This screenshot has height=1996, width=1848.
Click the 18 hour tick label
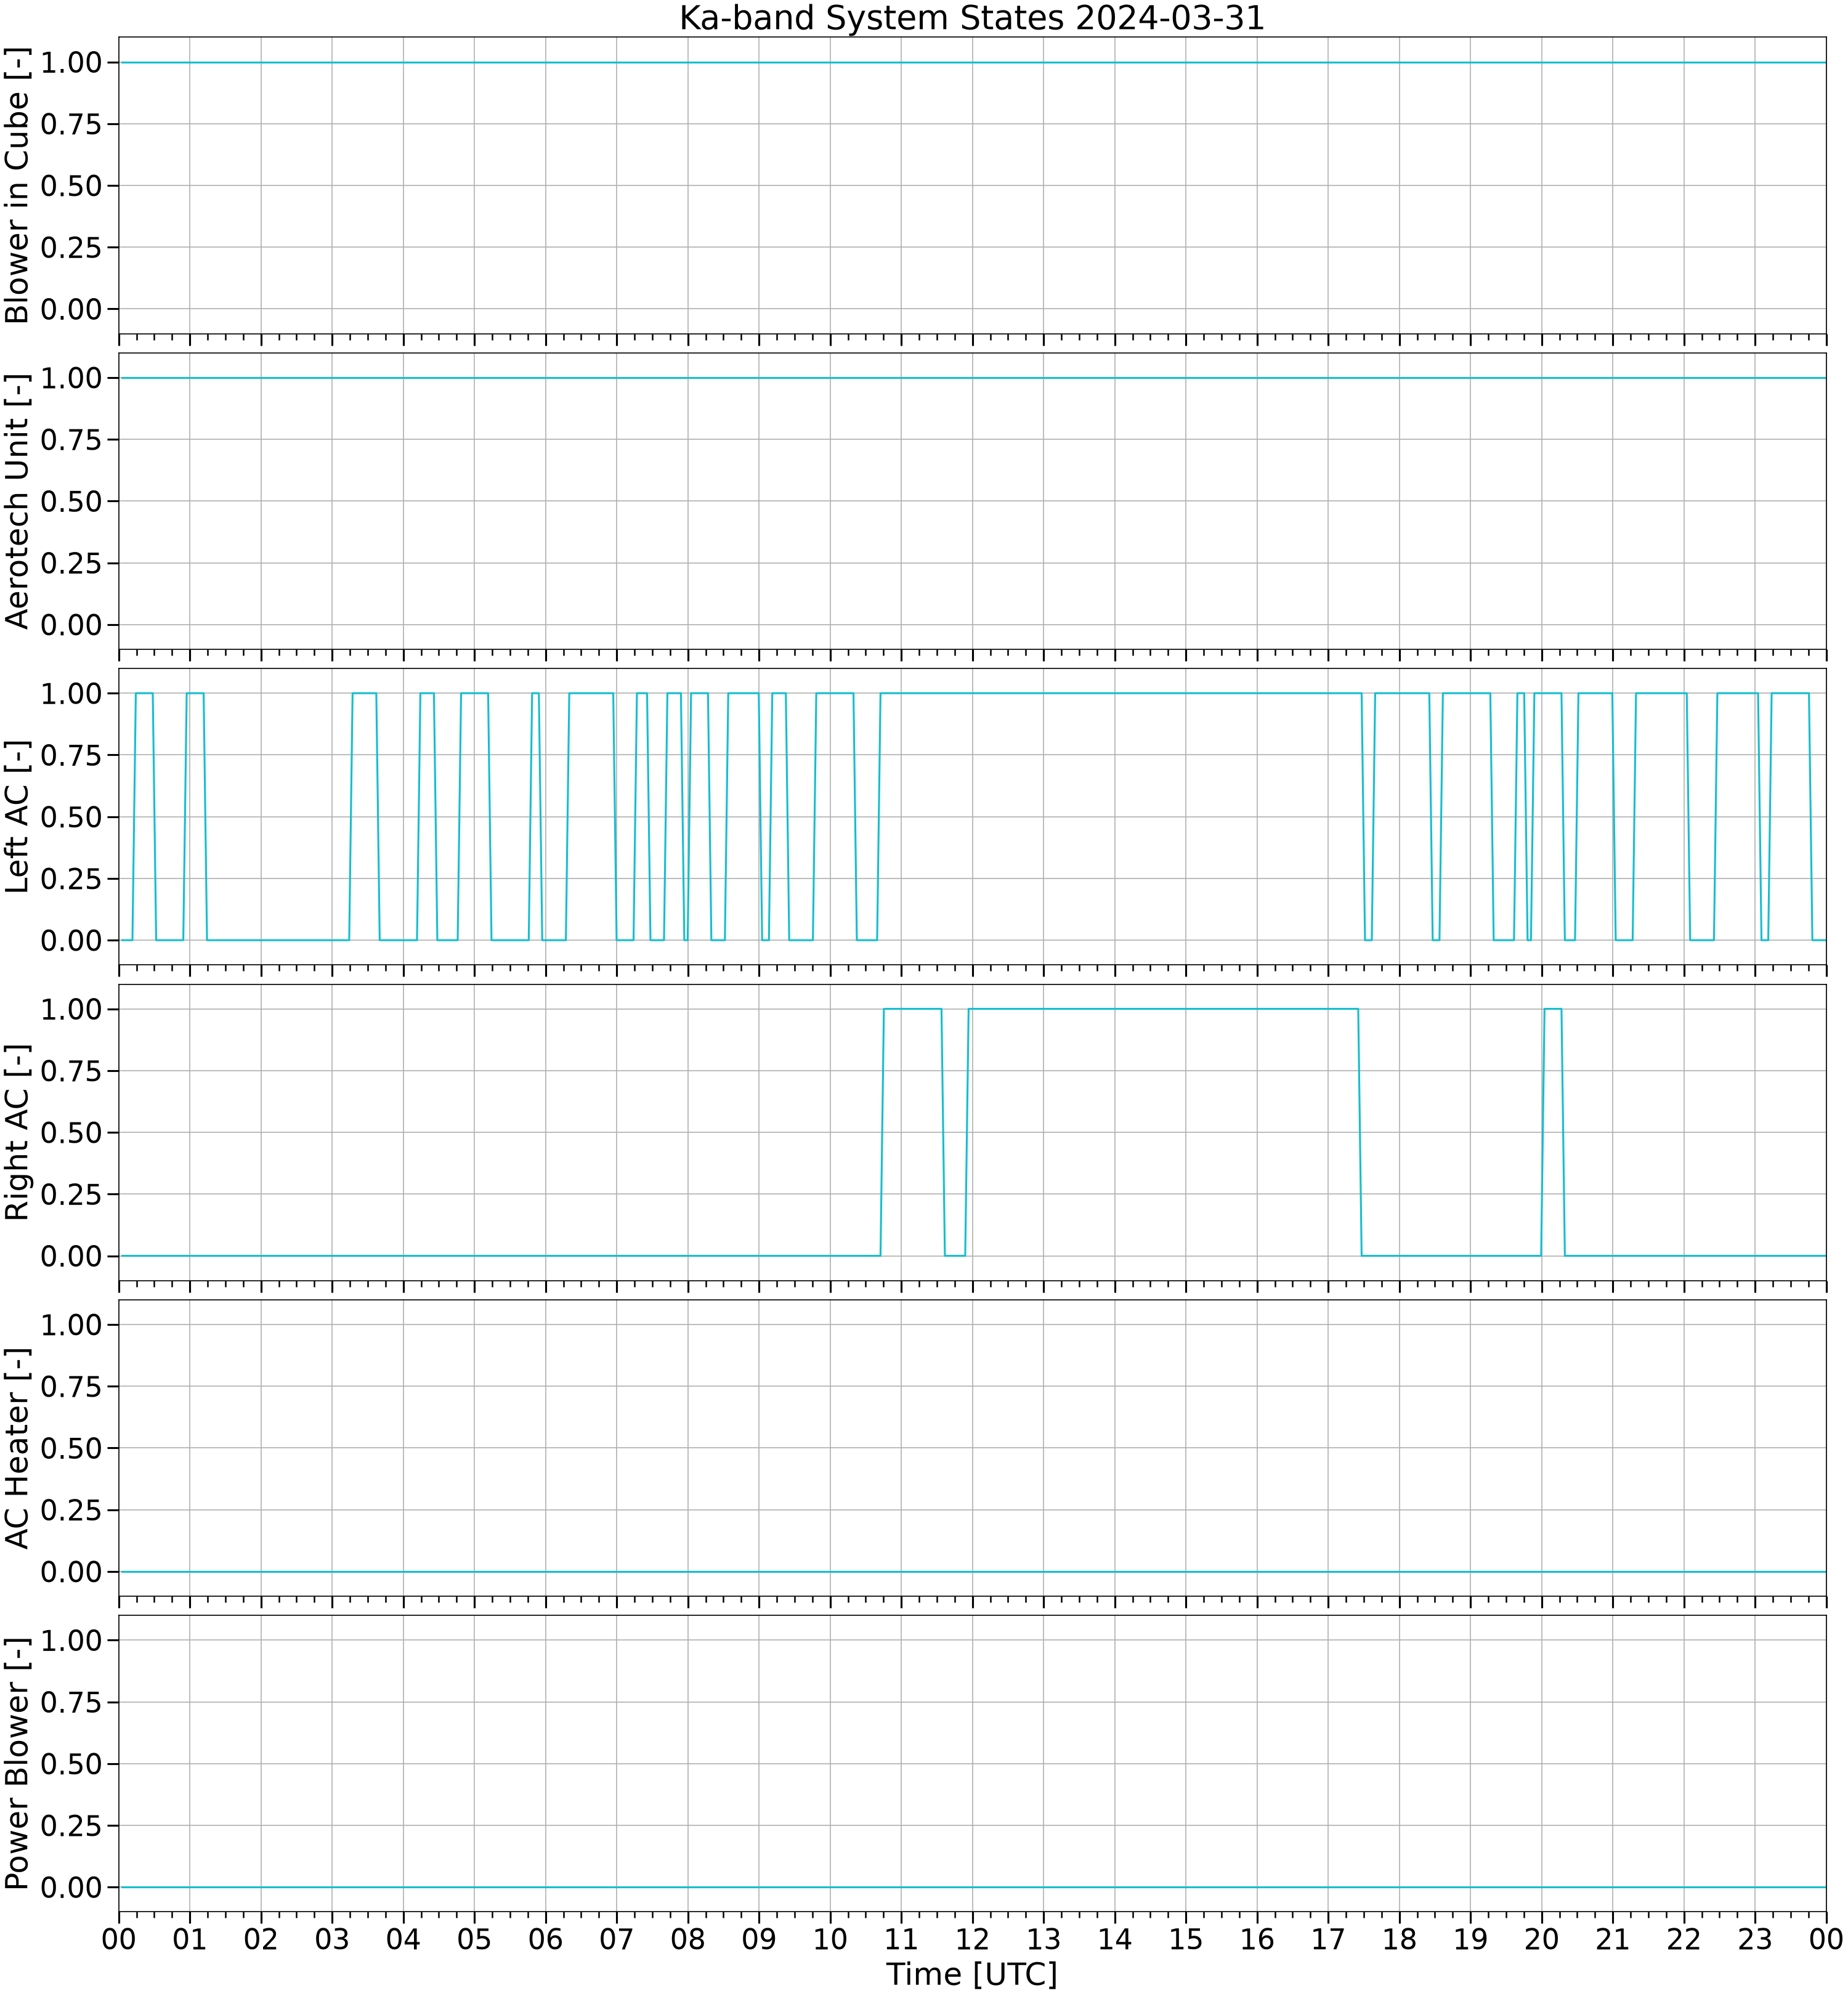click(1399, 1939)
